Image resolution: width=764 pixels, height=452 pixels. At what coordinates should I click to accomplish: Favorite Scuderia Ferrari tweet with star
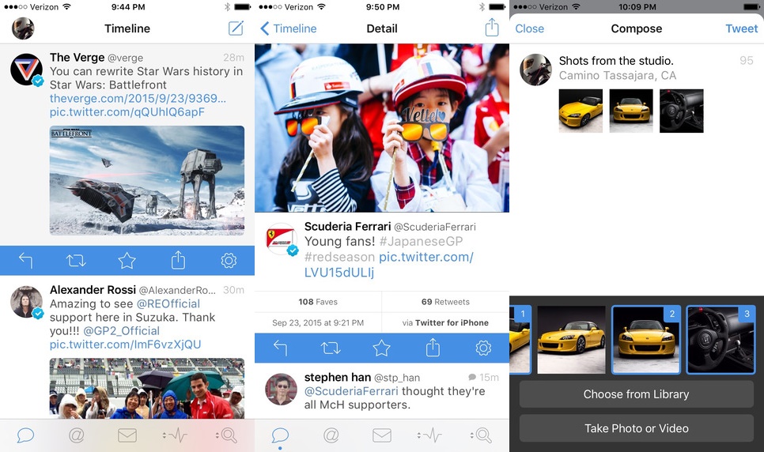pos(381,348)
